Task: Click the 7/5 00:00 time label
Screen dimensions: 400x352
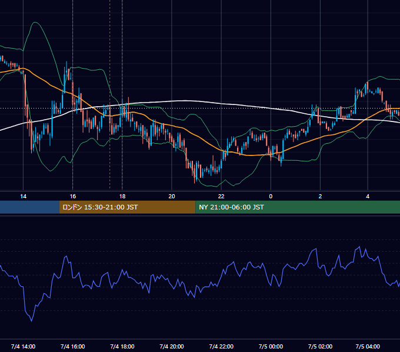Action: (x=271, y=346)
